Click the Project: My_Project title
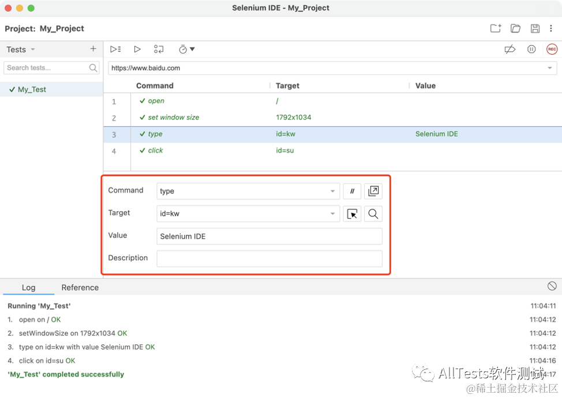562x398 pixels. (x=44, y=28)
